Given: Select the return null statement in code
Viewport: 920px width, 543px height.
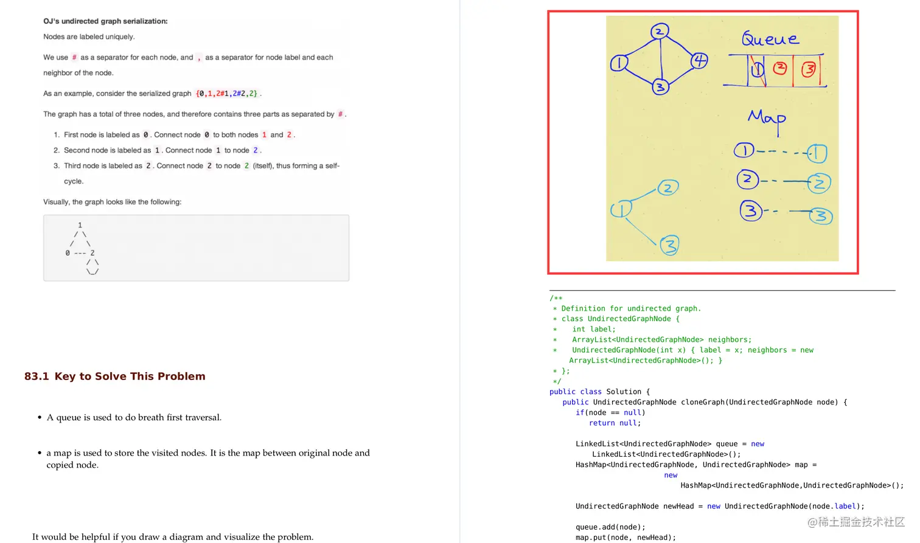Looking at the screenshot, I should (x=613, y=423).
